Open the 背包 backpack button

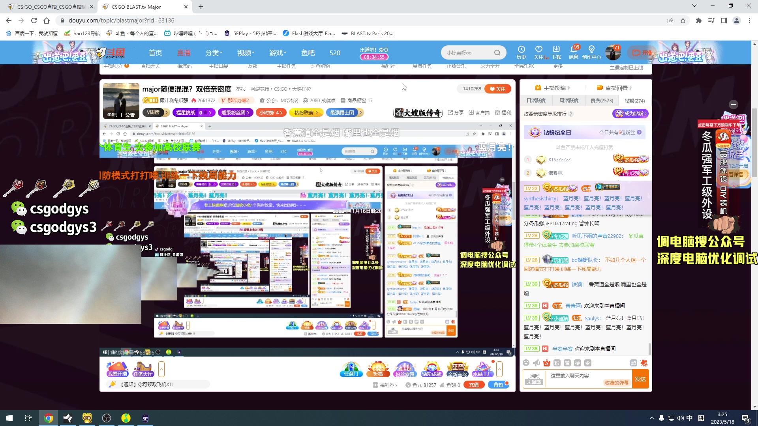pos(499,385)
